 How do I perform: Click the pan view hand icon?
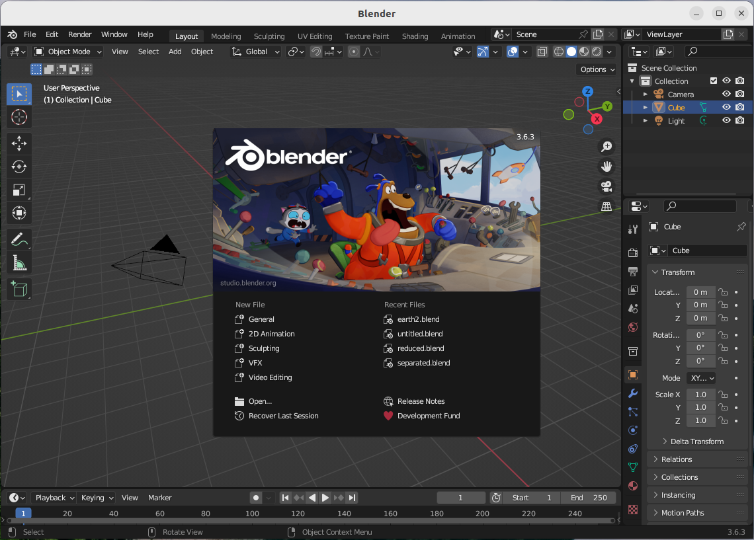pyautogui.click(x=607, y=167)
